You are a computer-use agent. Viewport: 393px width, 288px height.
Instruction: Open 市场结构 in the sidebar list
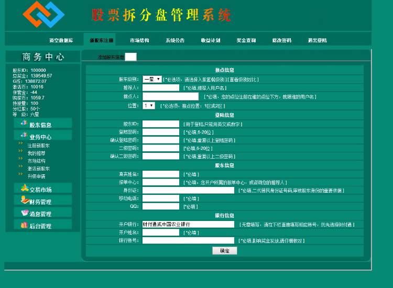coord(36,161)
